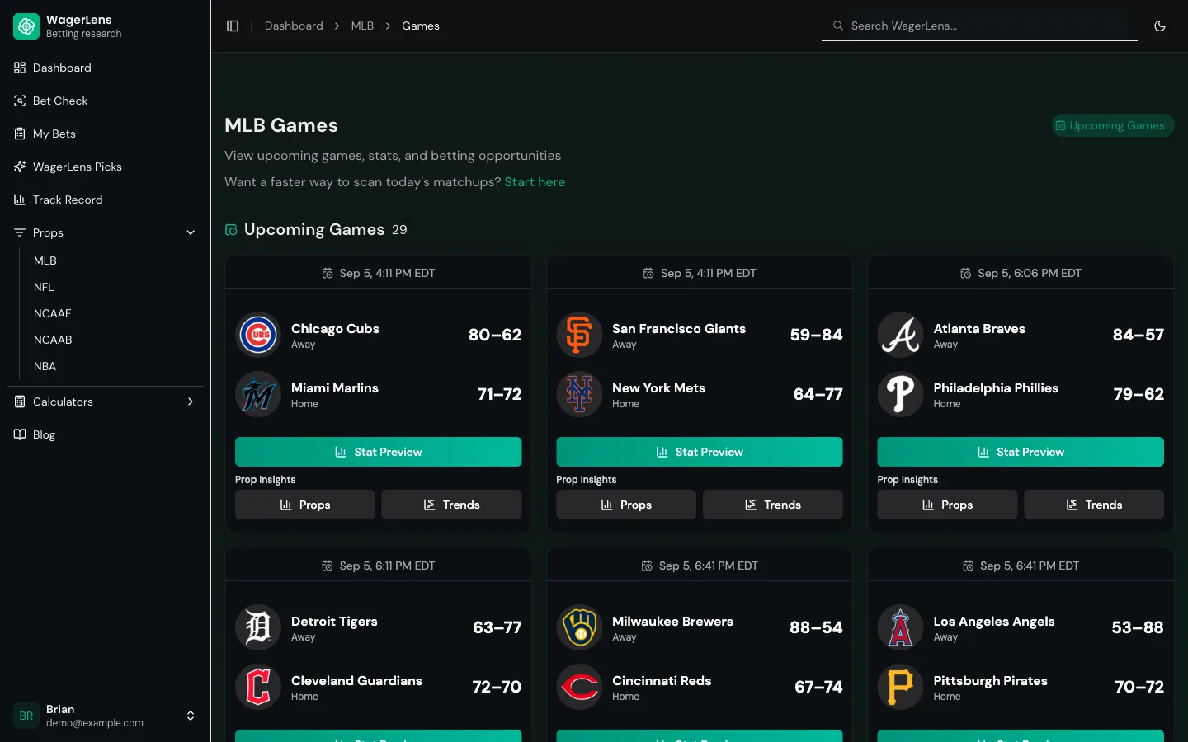
Task: Click the Cleveland Guardians logo
Action: (x=258, y=687)
